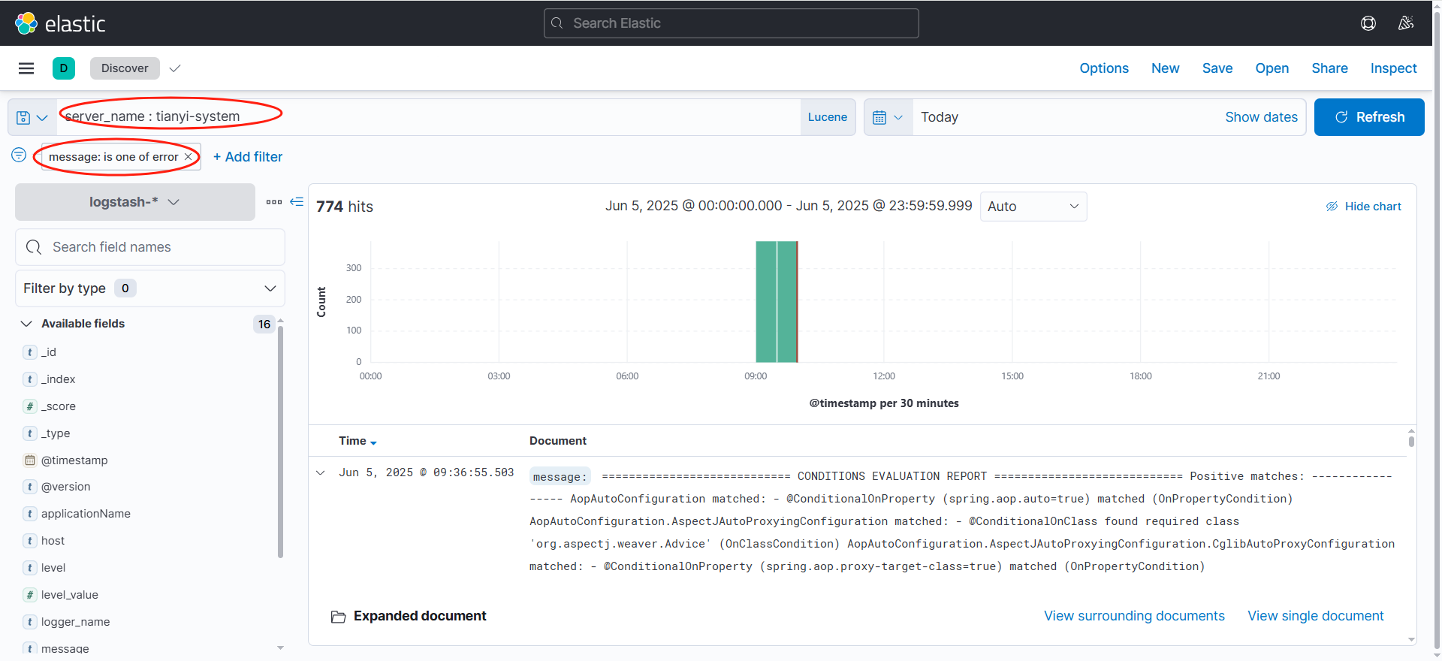Click the Refresh button
Viewport: 1442px width, 661px height.
pos(1369,117)
